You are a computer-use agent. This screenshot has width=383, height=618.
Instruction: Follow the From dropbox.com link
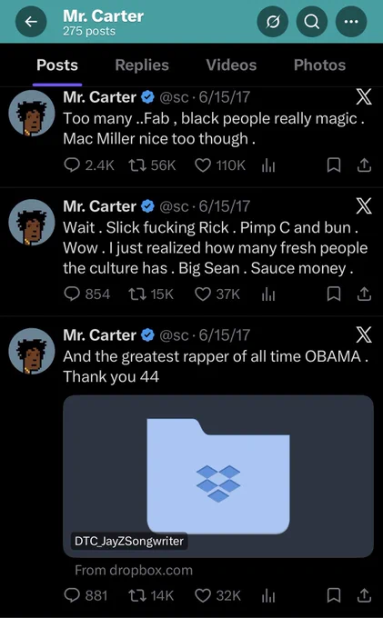point(134,570)
